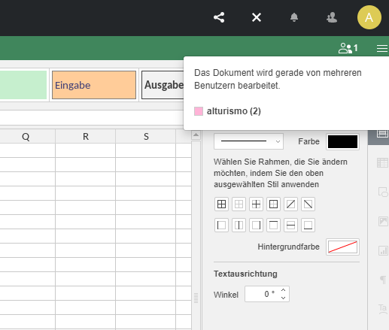Viewport: 389px width, 330px height.
Task: Click the vertical scrollbar grip handle
Action: (196, 298)
